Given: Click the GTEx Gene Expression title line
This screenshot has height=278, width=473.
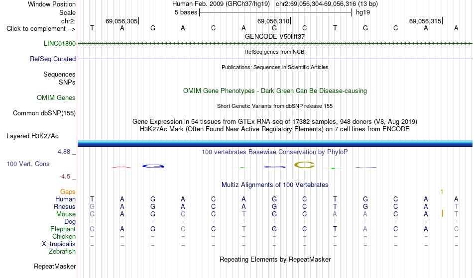Looking at the screenshot, I should click(275, 122).
